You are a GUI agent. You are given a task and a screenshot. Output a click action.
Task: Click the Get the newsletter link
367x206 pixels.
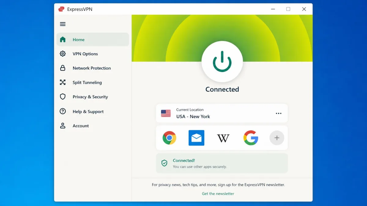tap(218, 193)
